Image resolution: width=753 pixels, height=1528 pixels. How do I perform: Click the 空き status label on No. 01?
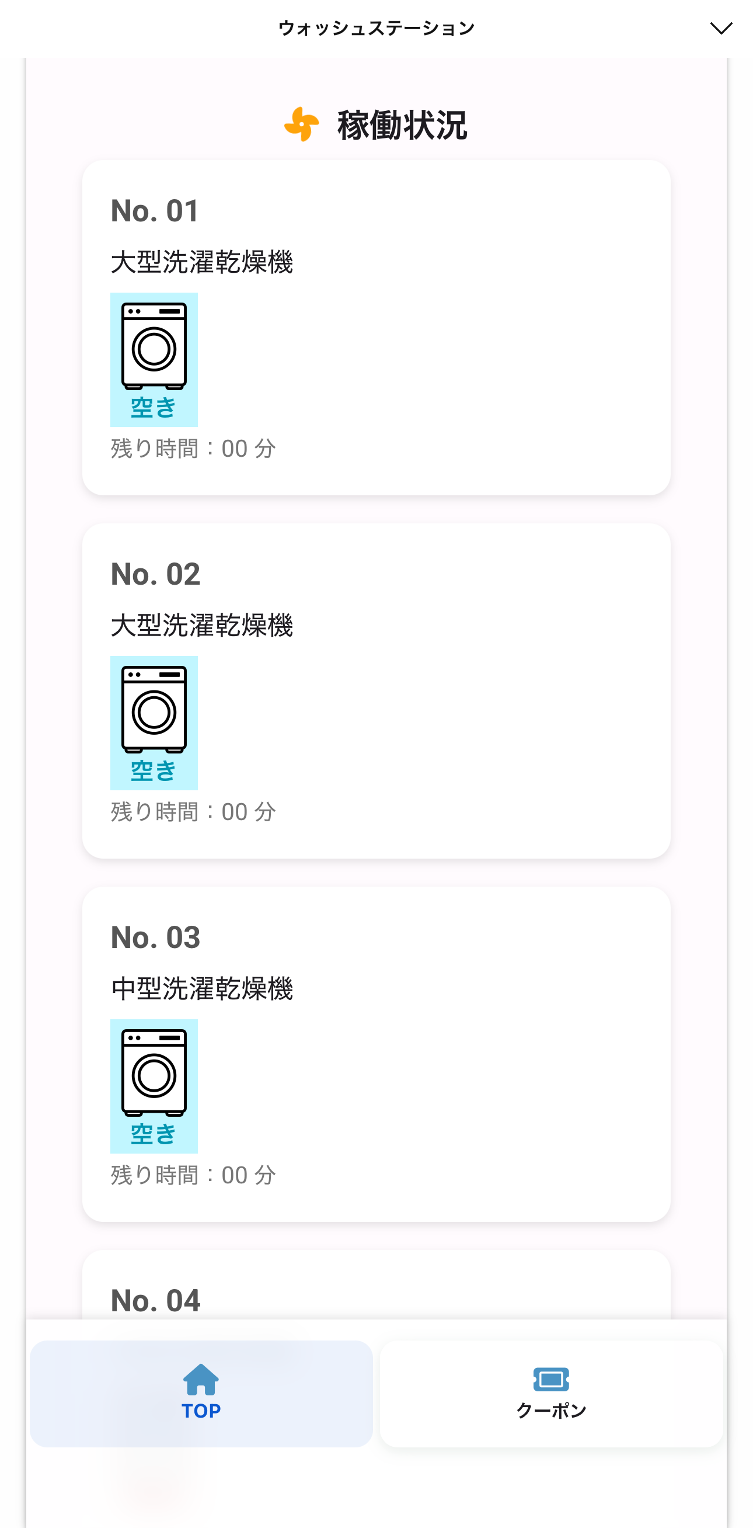pos(154,408)
